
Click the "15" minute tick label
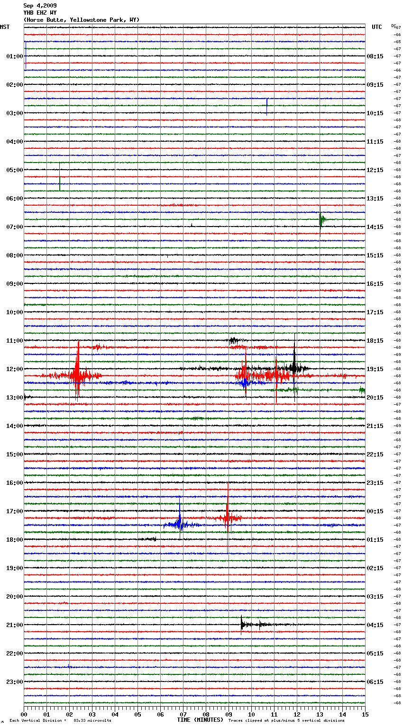(365, 714)
